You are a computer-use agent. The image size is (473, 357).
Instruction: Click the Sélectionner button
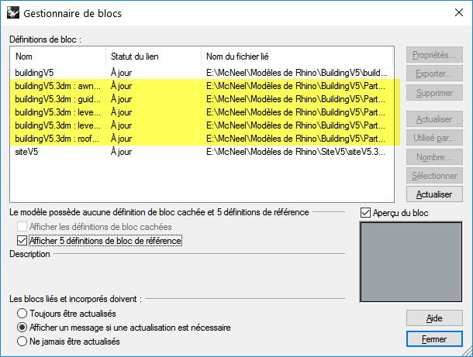click(x=434, y=176)
